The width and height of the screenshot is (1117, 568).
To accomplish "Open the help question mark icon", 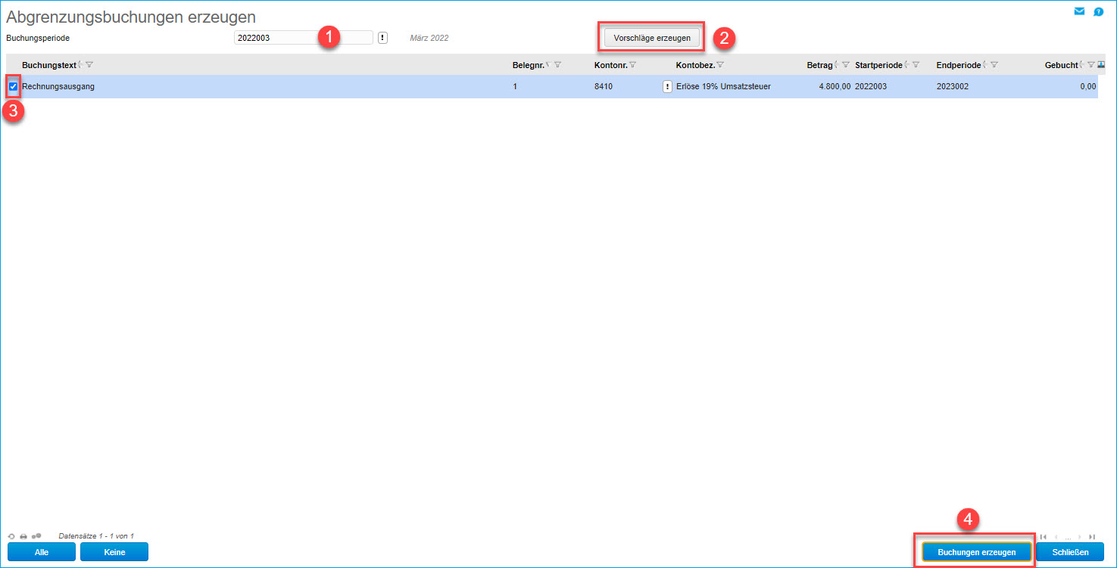I will 1098,11.
